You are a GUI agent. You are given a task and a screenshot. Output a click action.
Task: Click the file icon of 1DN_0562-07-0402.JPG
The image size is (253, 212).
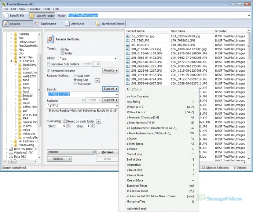(x=128, y=58)
